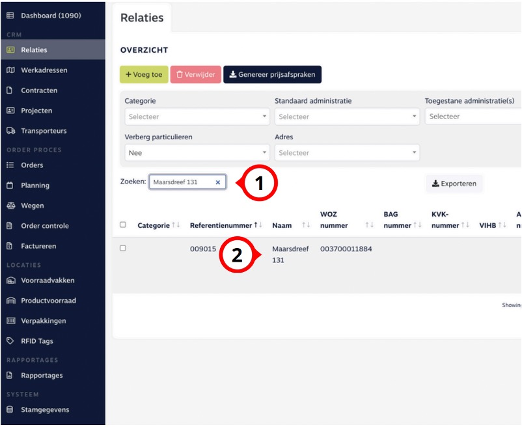This screenshot has width=522, height=427.
Task: Select the Relaties tab at top
Action: 141,18
